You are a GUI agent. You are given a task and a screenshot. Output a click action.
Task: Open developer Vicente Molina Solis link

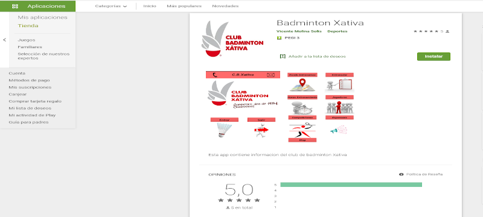pos(299,31)
